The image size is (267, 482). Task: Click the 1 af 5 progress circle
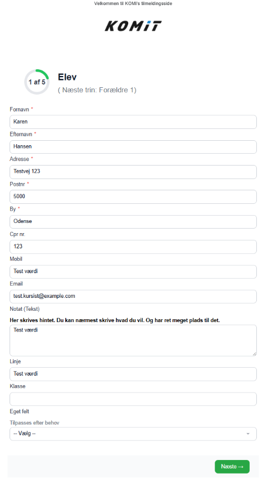[37, 82]
